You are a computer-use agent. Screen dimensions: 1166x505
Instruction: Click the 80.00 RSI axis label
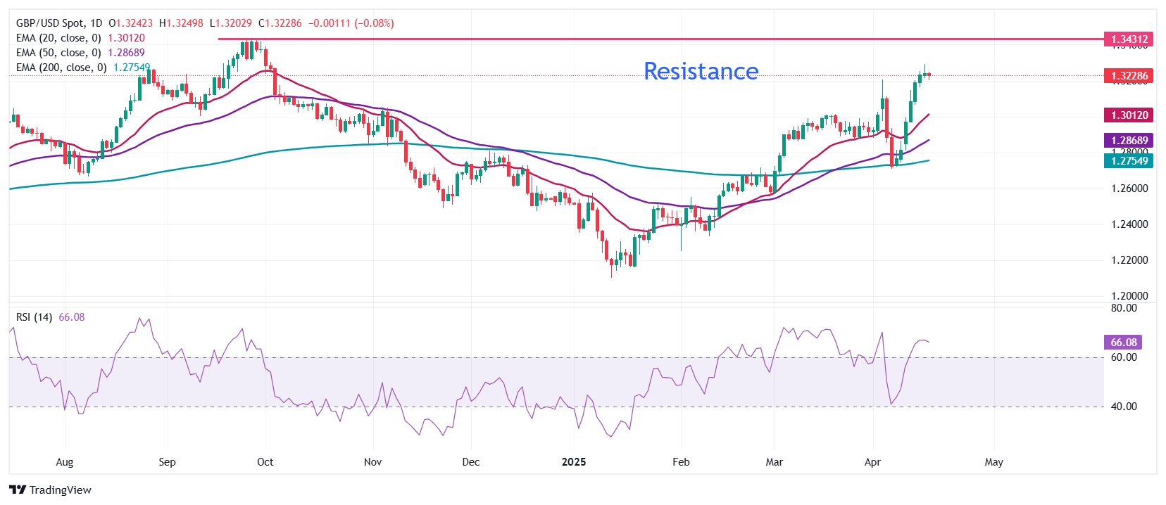pos(1124,308)
